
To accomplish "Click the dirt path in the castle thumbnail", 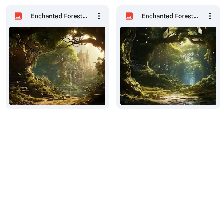I will tap(60, 101).
